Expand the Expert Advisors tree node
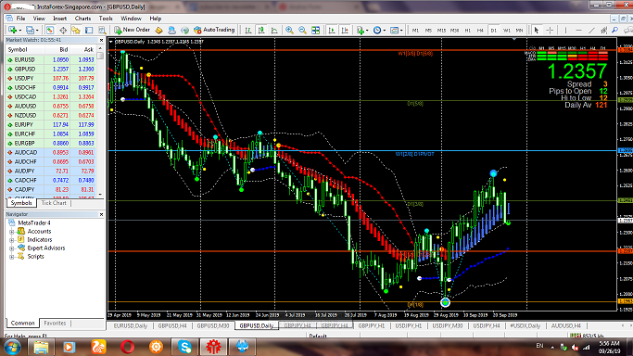Screen dimensions: 633x356 (x=12, y=248)
